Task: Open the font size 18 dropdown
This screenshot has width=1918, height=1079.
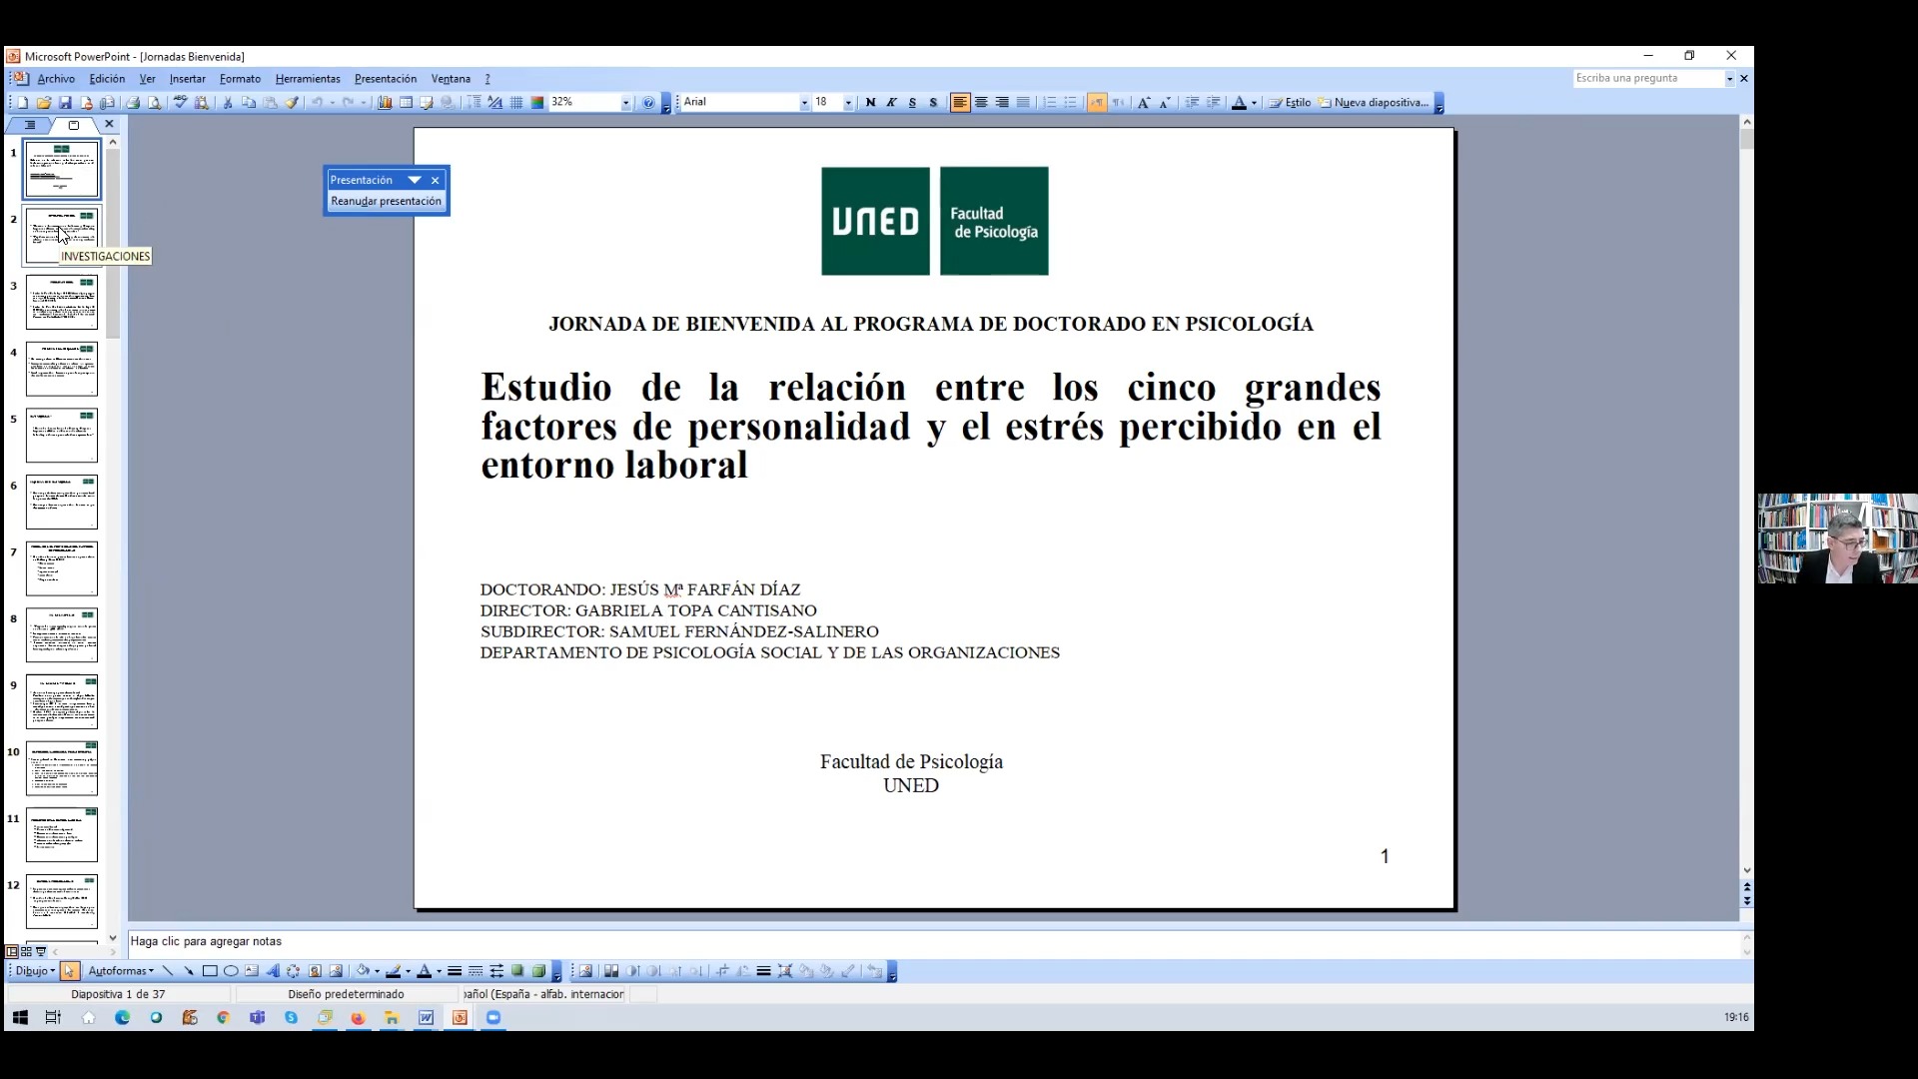Action: point(848,103)
